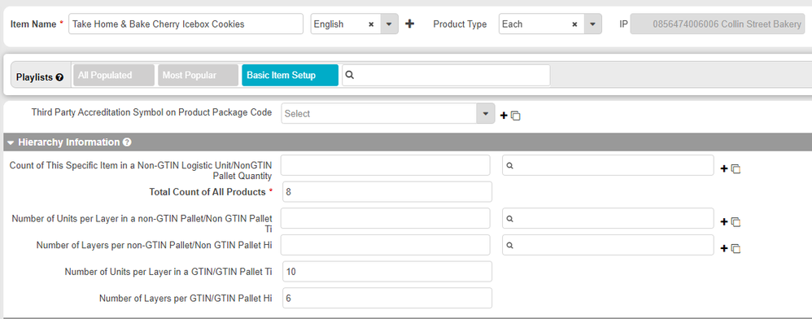Viewport: 812px width, 319px height.
Task: Clear the Each product type with x
Action: tap(574, 24)
